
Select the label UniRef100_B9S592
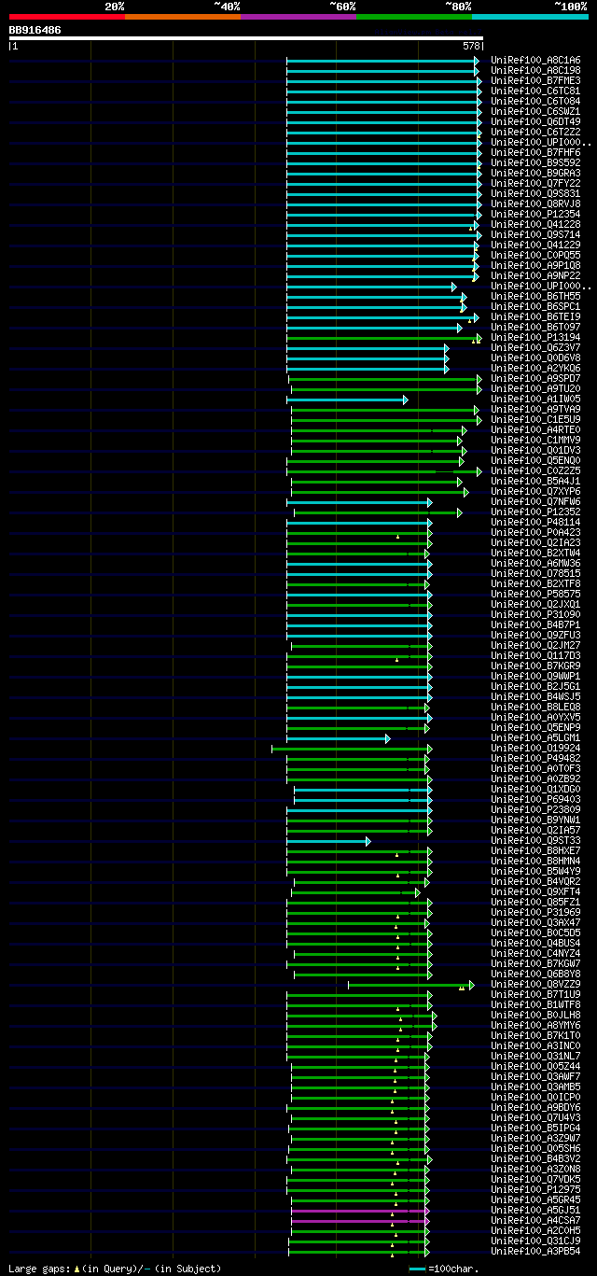(x=535, y=162)
